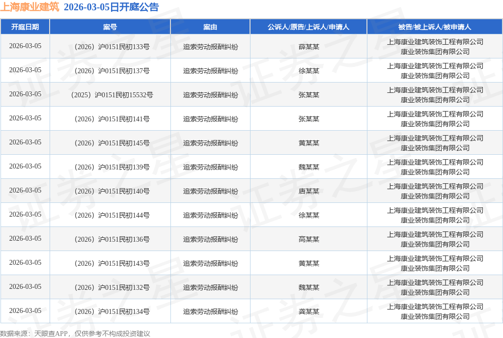Click 上海康业建筑装饰工程有限公司 in the 133号 row
Viewport: 503px width, 338px height.
(435, 42)
